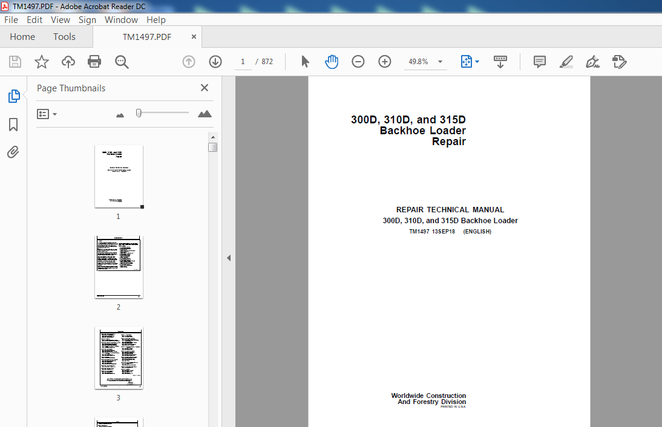This screenshot has width=662, height=427.
Task: Open the fit page options arrow
Action: (x=477, y=62)
